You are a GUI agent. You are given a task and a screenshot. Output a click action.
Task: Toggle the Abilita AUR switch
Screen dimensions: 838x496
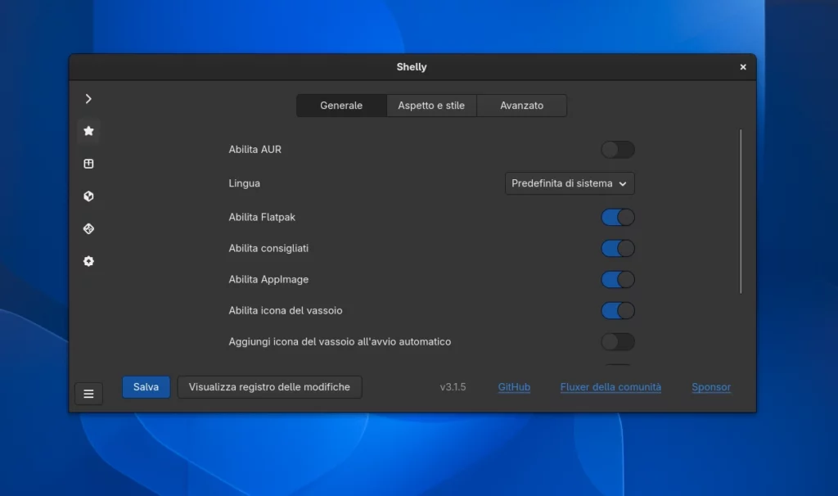tap(618, 150)
